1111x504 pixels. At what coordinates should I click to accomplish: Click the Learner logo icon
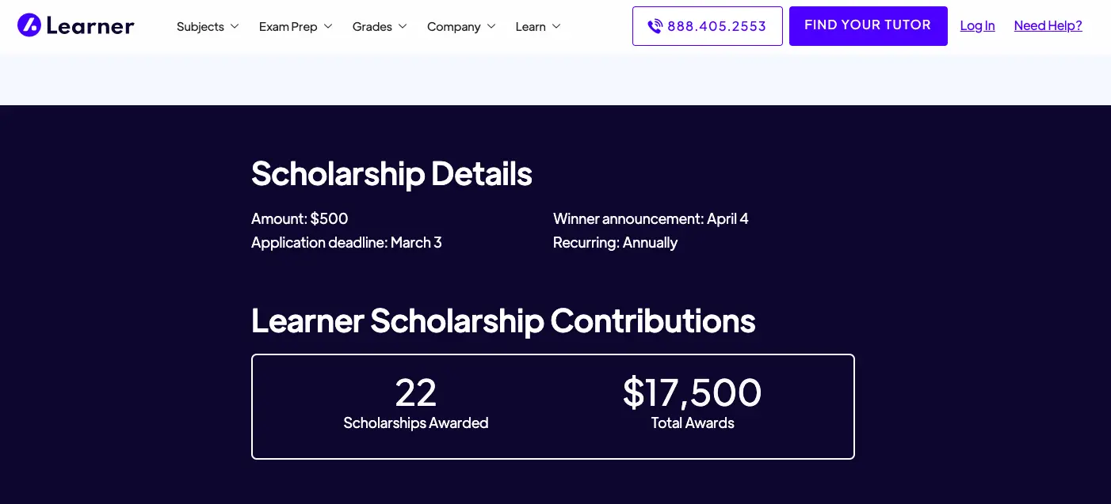tap(29, 25)
